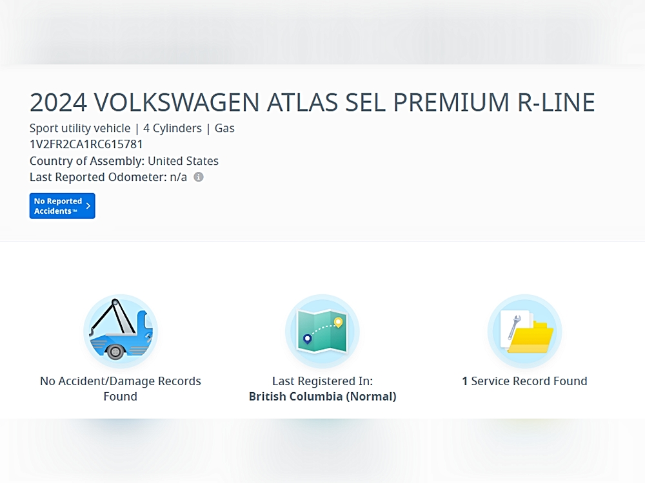The image size is (645, 483).
Task: Click the yellow location pin on the map
Action: pyautogui.click(x=337, y=322)
